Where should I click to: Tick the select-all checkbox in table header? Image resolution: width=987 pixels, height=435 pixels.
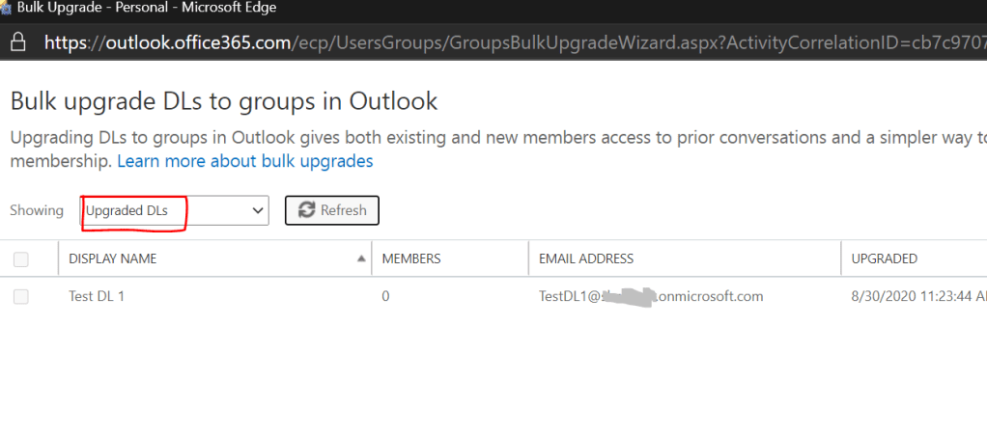pos(21,258)
